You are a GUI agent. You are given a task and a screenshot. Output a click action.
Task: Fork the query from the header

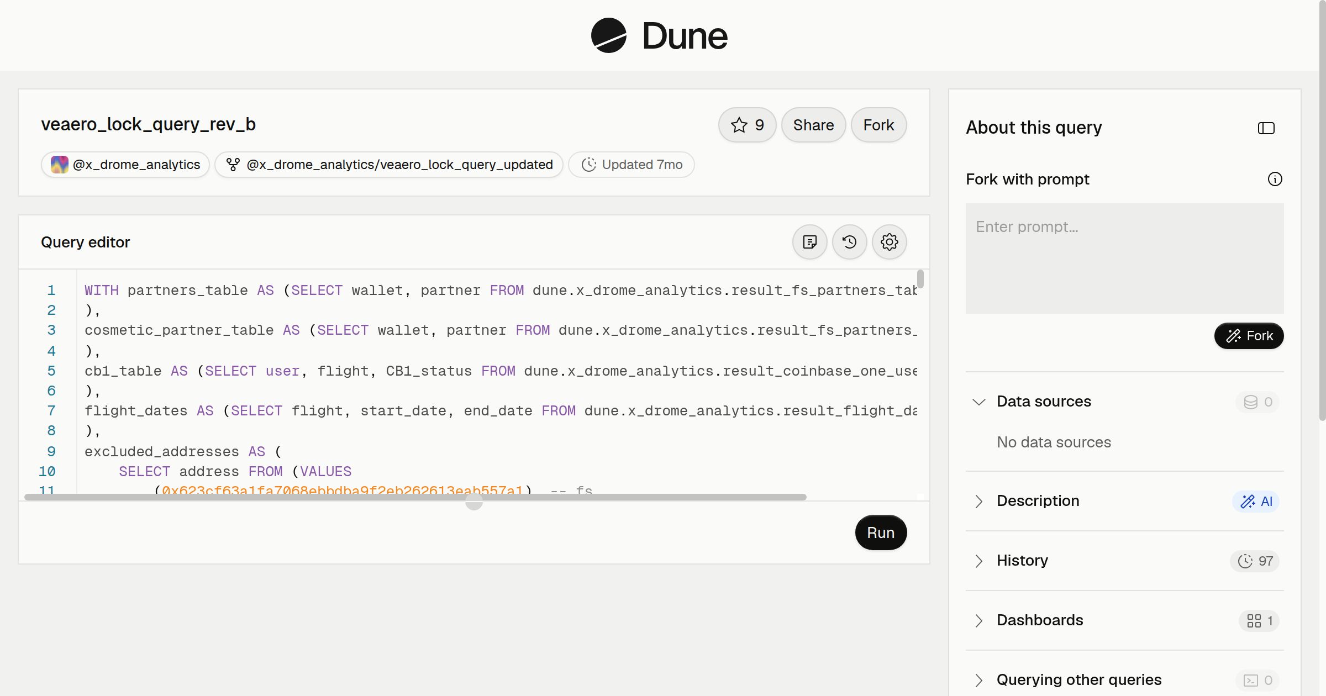click(878, 125)
